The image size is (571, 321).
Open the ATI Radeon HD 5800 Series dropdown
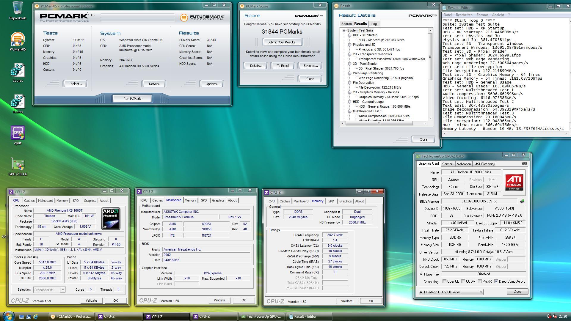(x=451, y=292)
